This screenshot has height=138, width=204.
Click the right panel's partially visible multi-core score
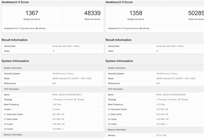(196, 13)
